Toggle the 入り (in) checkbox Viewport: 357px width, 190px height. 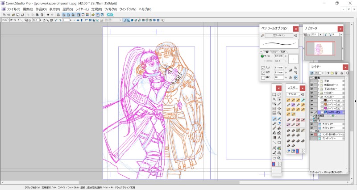tap(263, 68)
